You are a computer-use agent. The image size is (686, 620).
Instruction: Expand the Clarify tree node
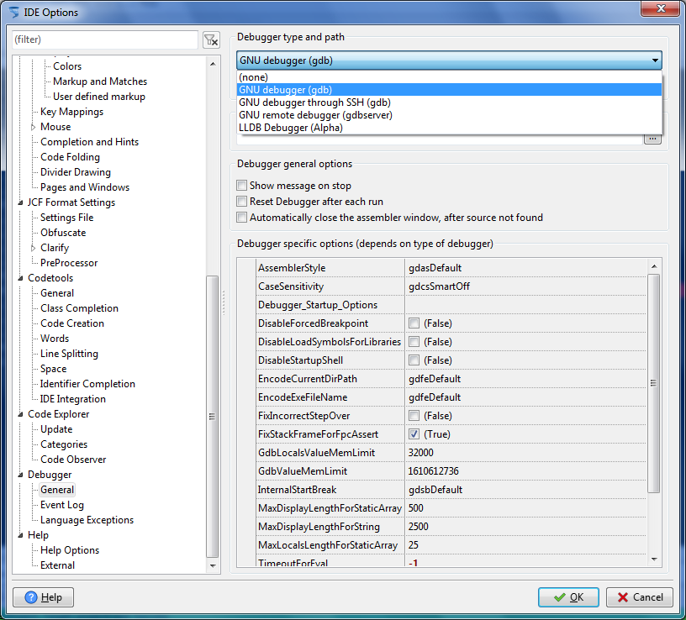pyautogui.click(x=34, y=248)
